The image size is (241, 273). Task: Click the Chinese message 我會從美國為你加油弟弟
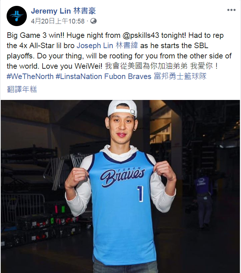pyautogui.click(x=146, y=66)
